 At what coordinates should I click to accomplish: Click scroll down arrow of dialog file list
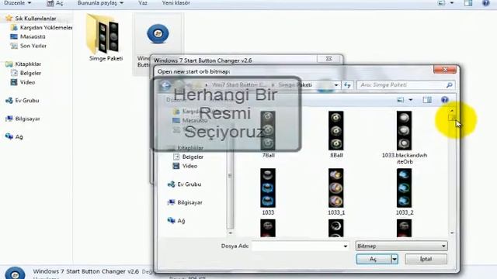[x=452, y=232]
